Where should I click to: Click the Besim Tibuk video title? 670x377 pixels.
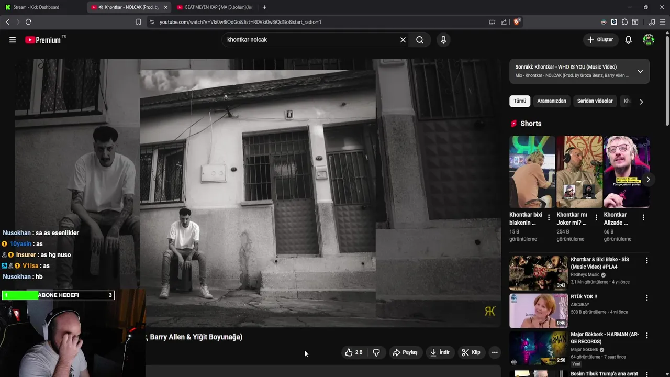604,374
